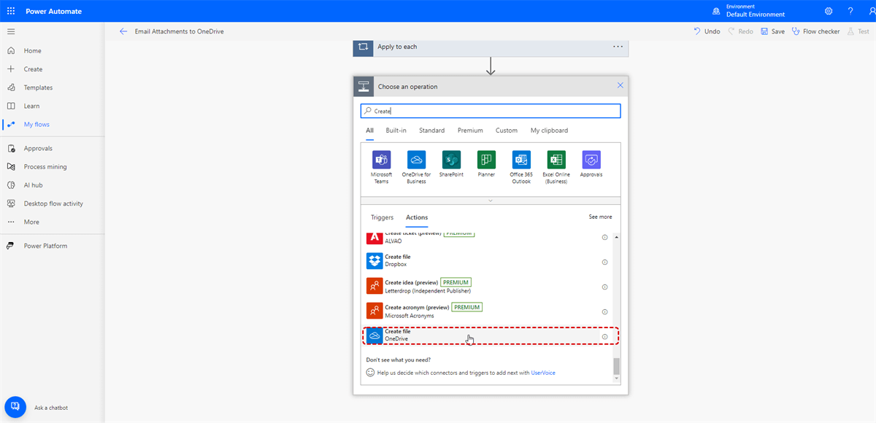Choose the OneDrive for Business connector
876x423 pixels.
point(416,167)
